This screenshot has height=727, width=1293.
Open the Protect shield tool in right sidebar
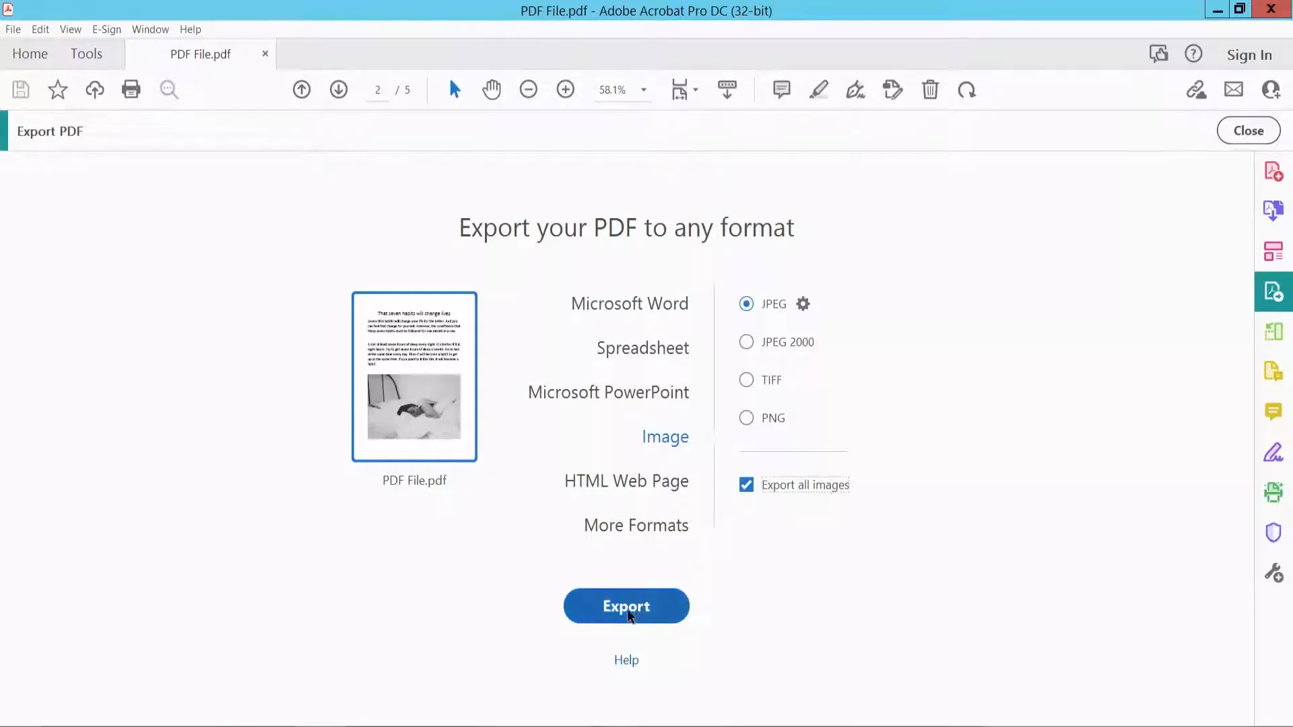tap(1274, 532)
